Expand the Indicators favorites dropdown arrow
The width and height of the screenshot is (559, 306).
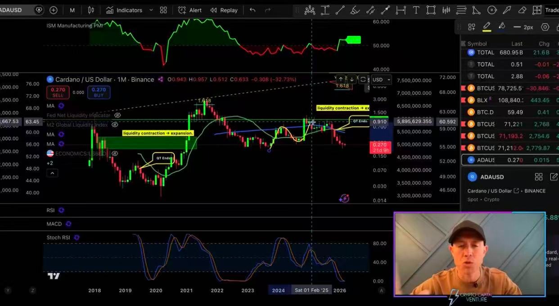151,10
